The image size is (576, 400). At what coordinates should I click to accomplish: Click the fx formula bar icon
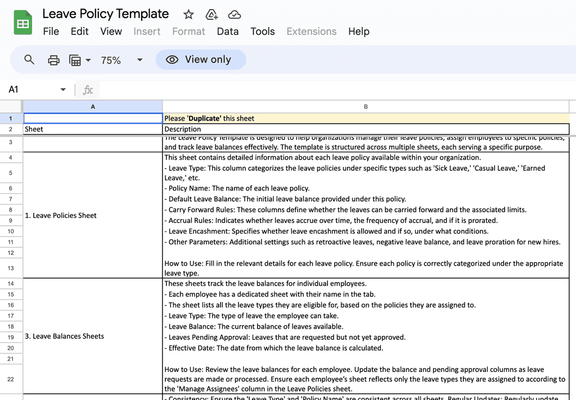(x=88, y=89)
